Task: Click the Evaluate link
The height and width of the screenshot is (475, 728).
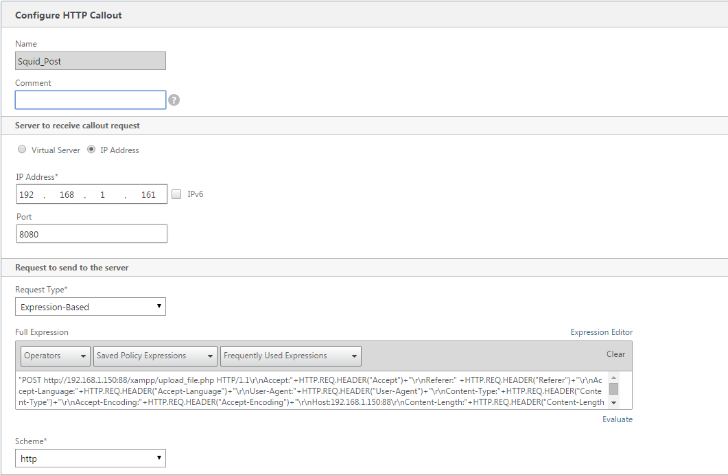Action: click(618, 419)
